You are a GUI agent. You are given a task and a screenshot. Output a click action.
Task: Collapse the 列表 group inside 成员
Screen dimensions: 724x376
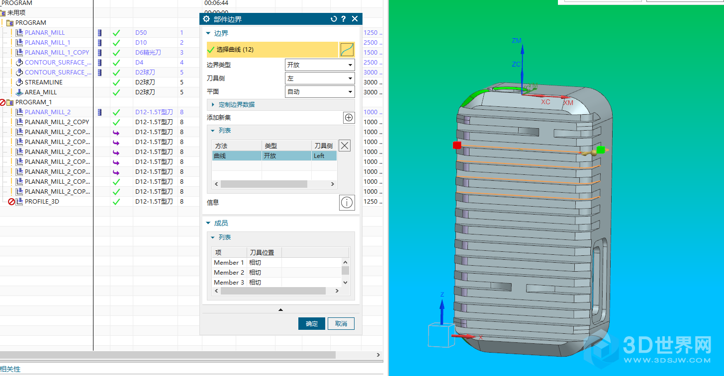pos(213,237)
